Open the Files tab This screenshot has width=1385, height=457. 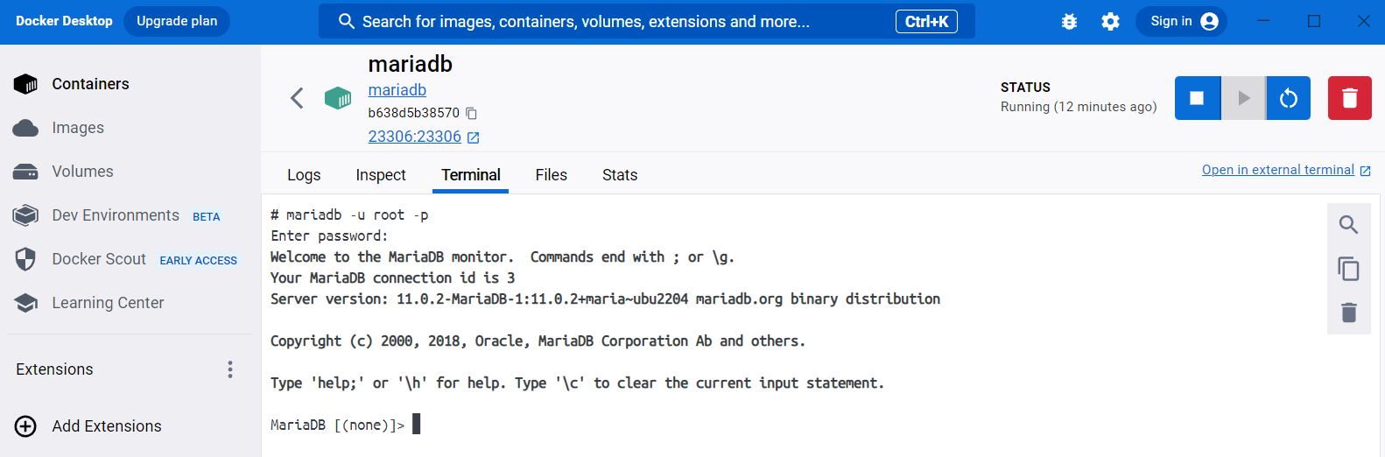click(552, 175)
